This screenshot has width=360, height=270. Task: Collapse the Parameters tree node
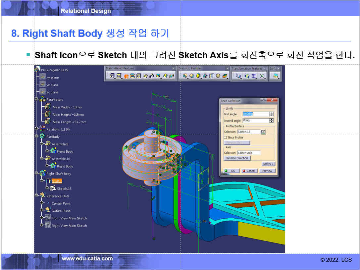point(36,100)
